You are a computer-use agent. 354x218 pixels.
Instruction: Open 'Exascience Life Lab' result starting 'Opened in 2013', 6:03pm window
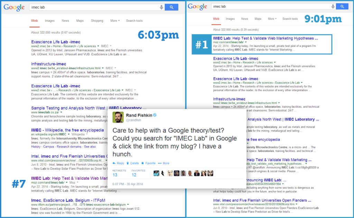[56, 42]
